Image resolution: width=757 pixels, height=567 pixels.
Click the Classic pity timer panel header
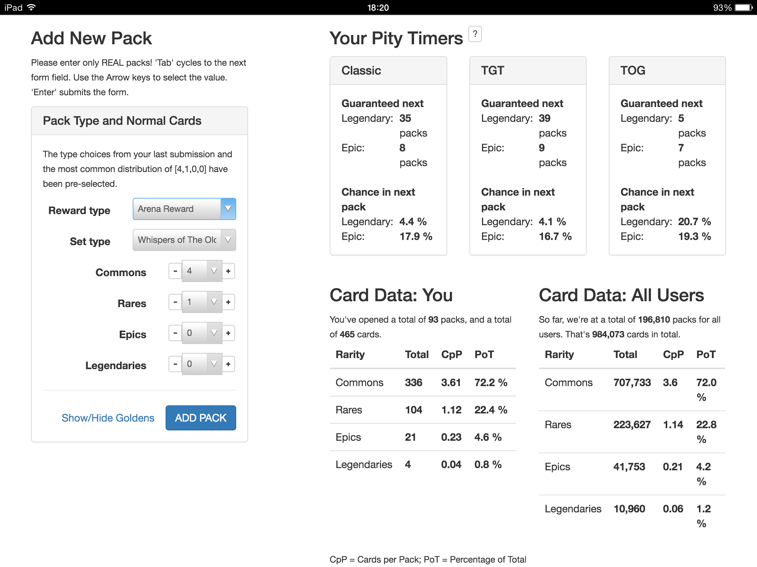pos(388,71)
